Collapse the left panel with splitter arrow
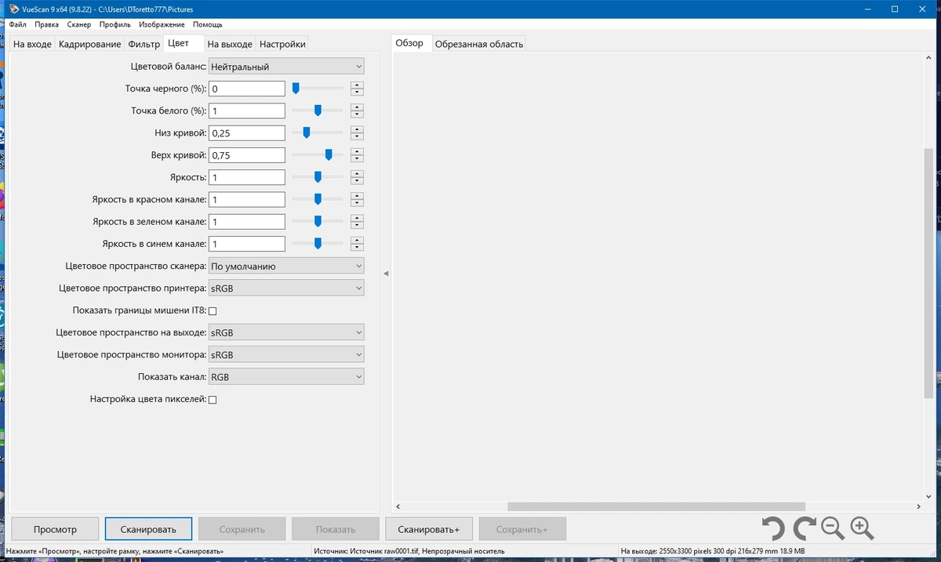Viewport: 941px width, 562px height. [x=385, y=274]
